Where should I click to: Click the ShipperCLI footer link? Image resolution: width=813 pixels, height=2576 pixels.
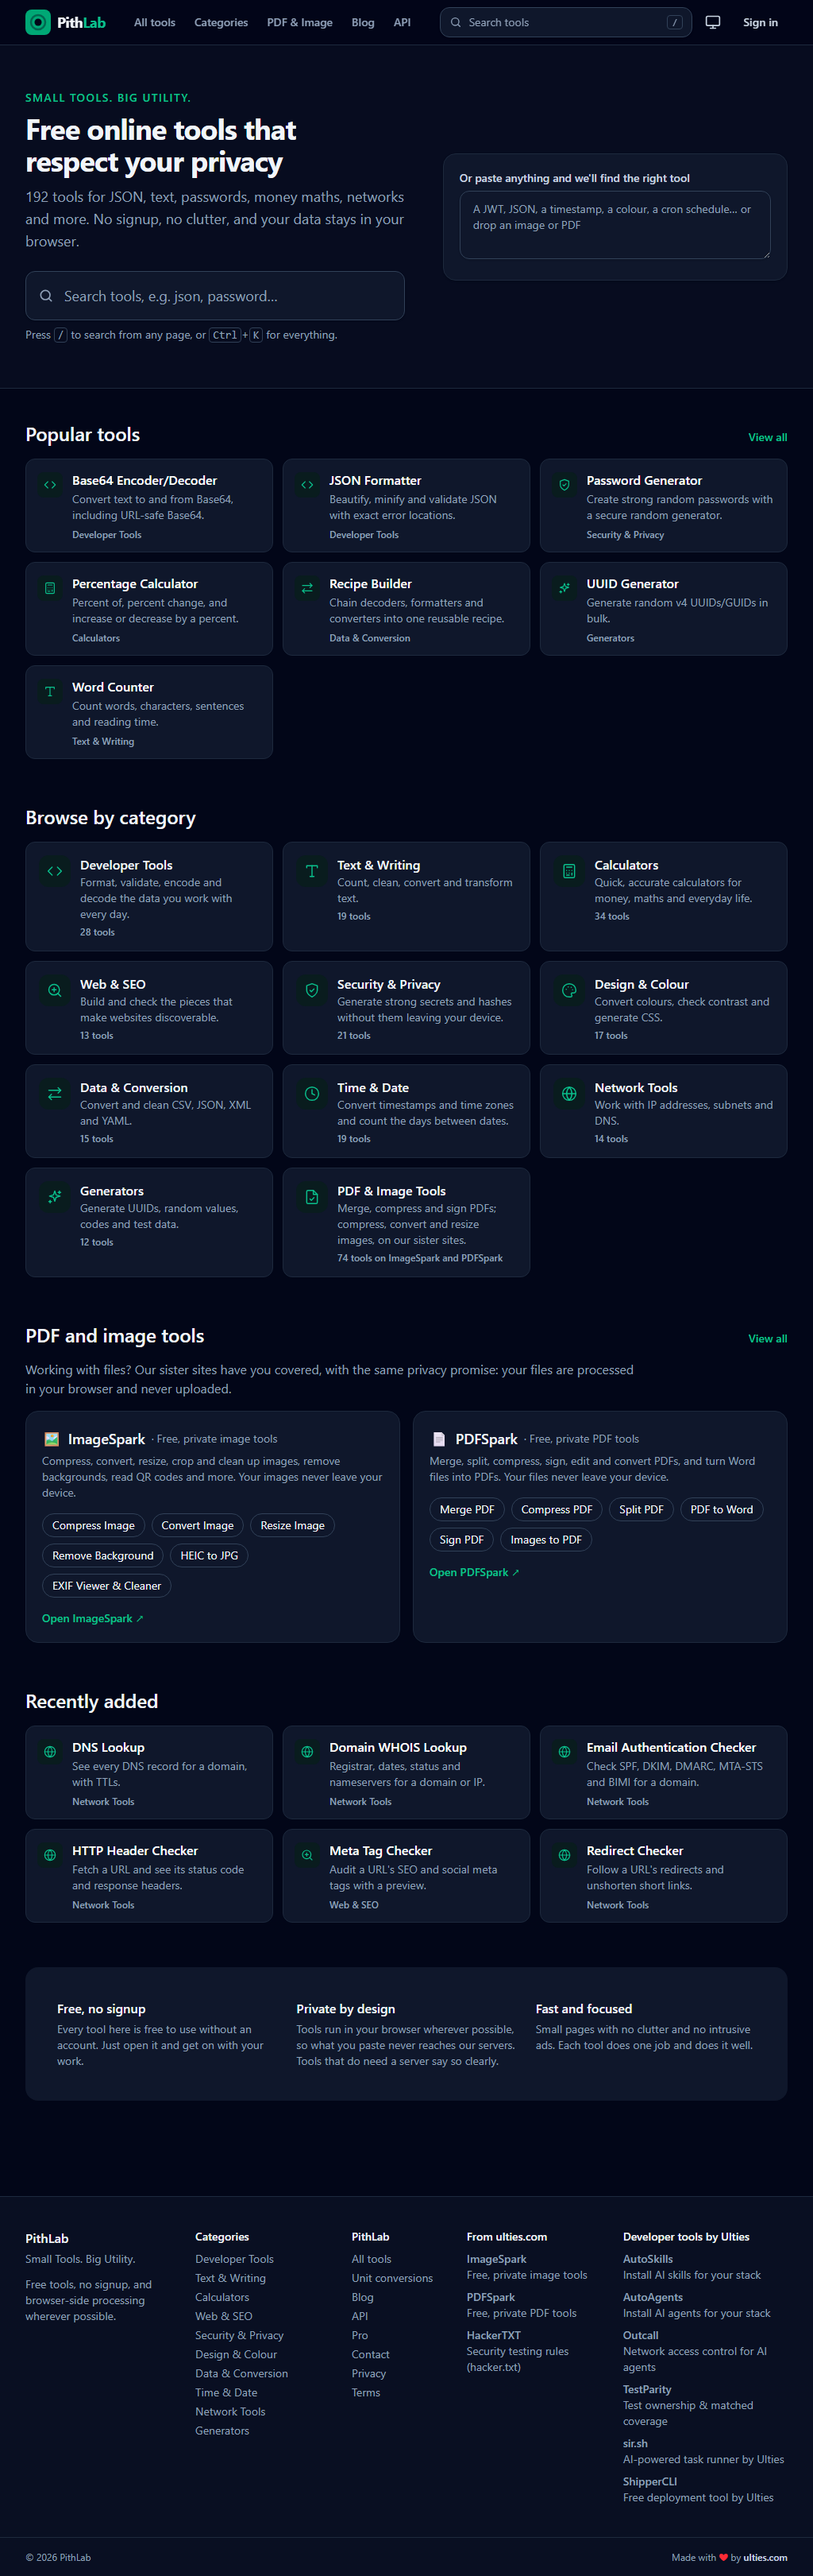pyautogui.click(x=650, y=2481)
